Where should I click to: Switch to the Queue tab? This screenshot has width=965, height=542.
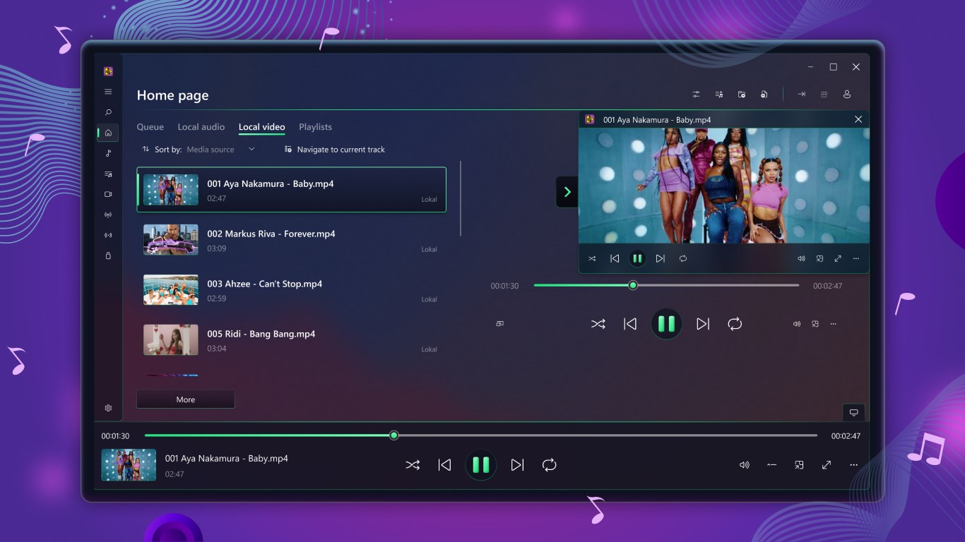click(150, 127)
